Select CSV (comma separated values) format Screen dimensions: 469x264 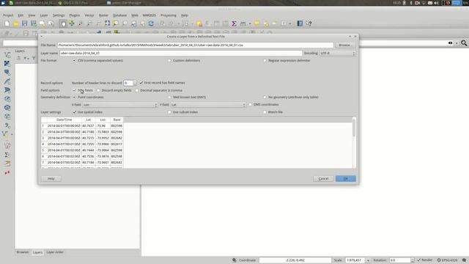98,60
